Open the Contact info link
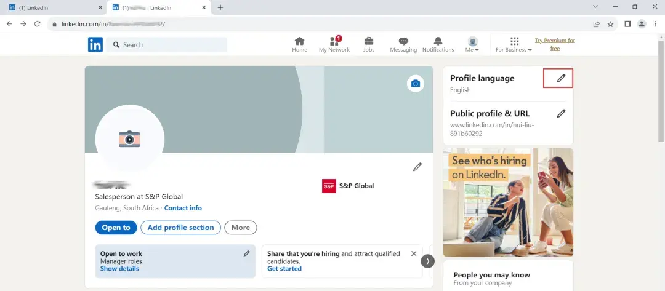 [x=183, y=208]
